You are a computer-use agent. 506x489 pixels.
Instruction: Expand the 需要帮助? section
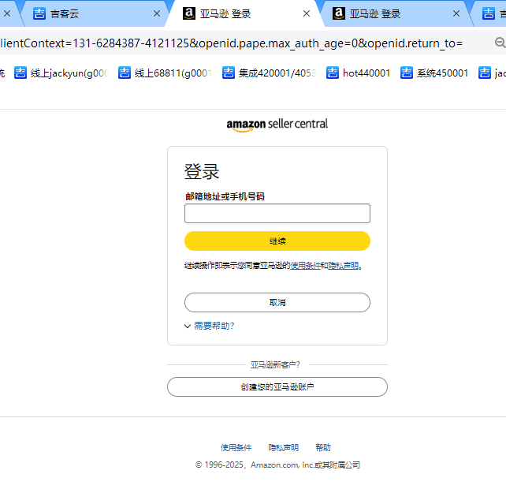coord(210,326)
